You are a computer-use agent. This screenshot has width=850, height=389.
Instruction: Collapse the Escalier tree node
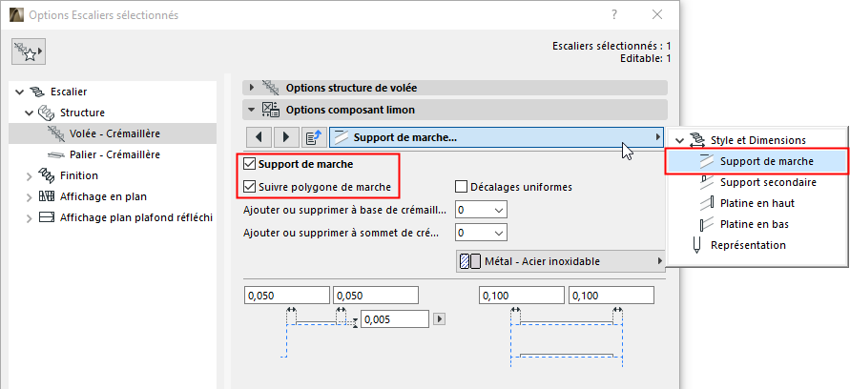click(x=20, y=92)
